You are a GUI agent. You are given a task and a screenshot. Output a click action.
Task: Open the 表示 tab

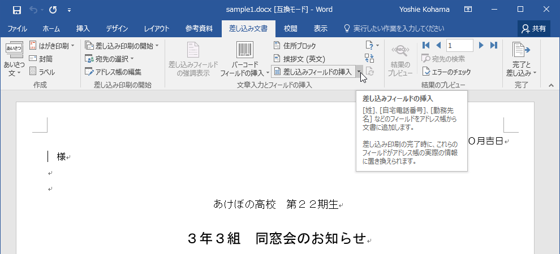(320, 29)
